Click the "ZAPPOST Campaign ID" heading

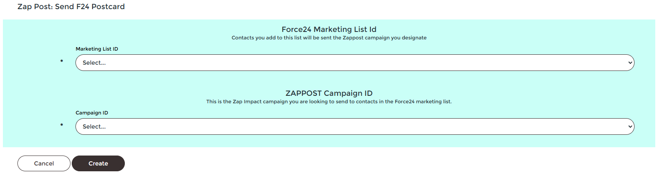click(329, 93)
